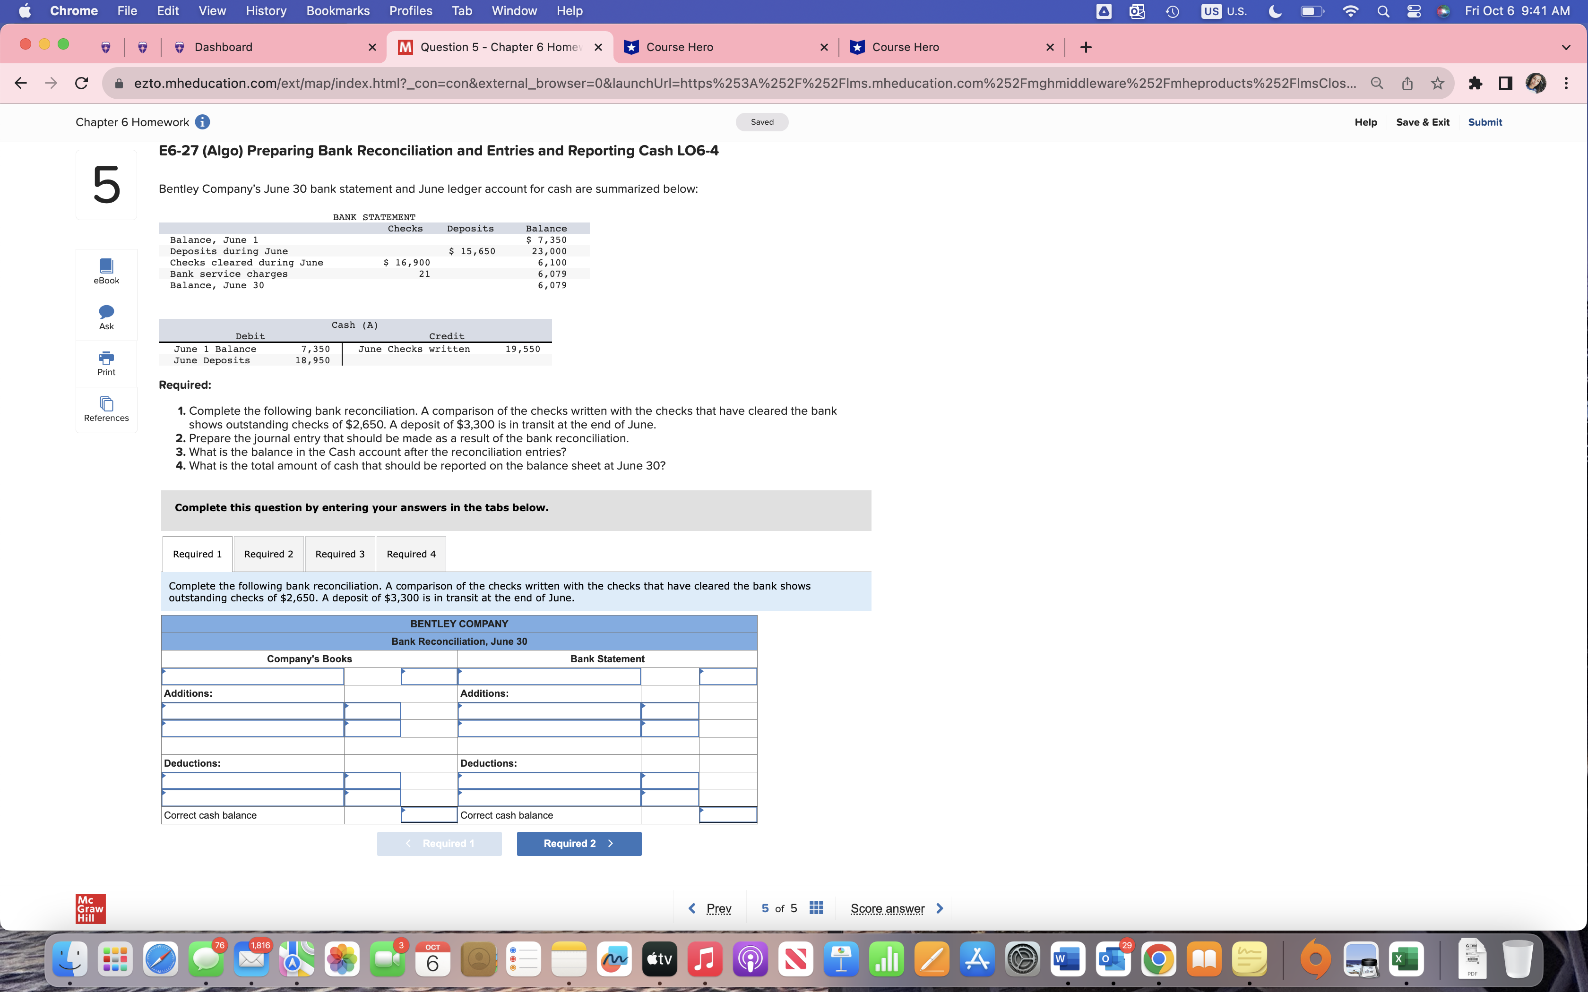Image resolution: width=1588 pixels, height=992 pixels.
Task: Switch to the Course Hero browser tab
Action: [x=680, y=47]
